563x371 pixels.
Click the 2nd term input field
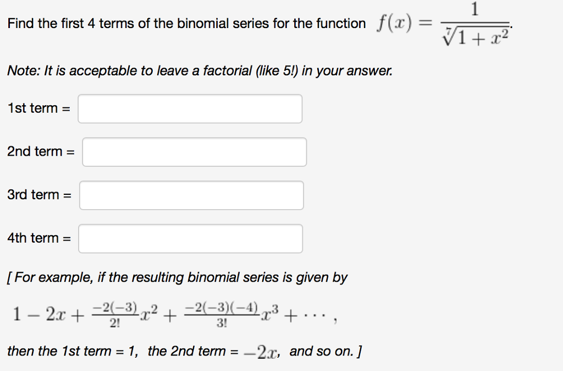click(195, 152)
